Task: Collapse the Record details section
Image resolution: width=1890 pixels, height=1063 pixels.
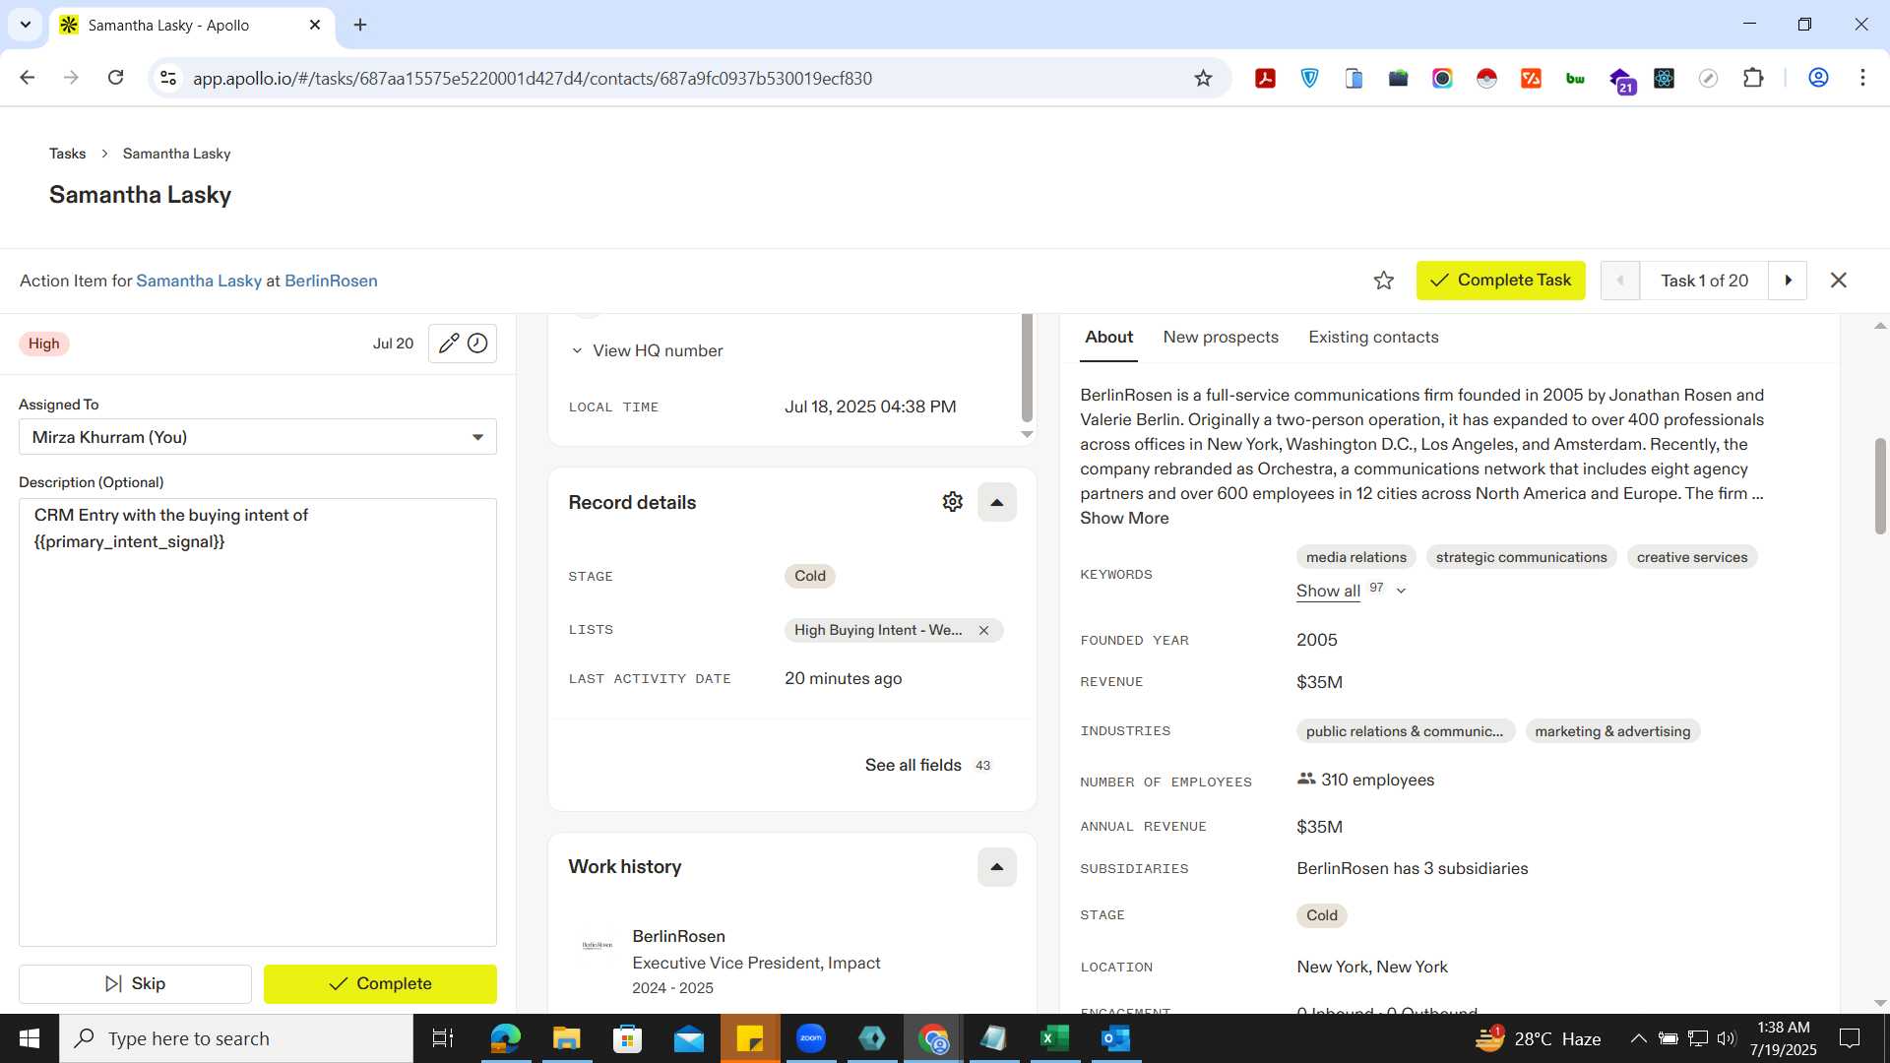Action: click(x=996, y=502)
